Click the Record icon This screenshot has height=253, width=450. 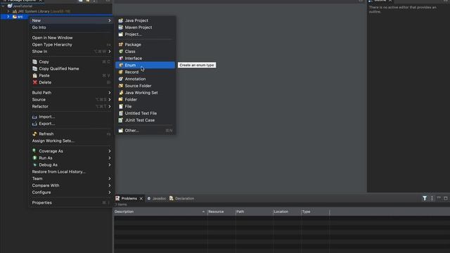[121, 72]
